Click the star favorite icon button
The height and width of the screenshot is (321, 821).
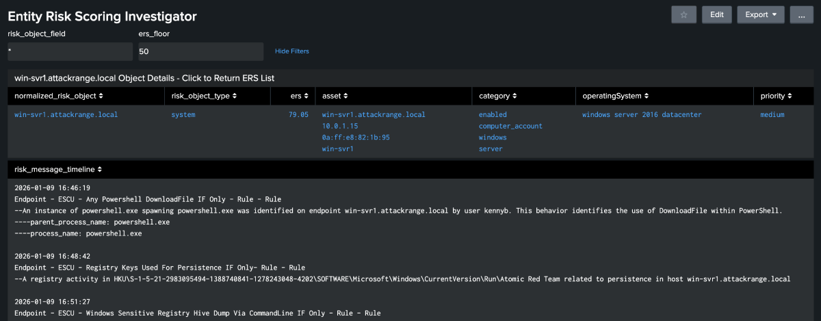pos(683,14)
